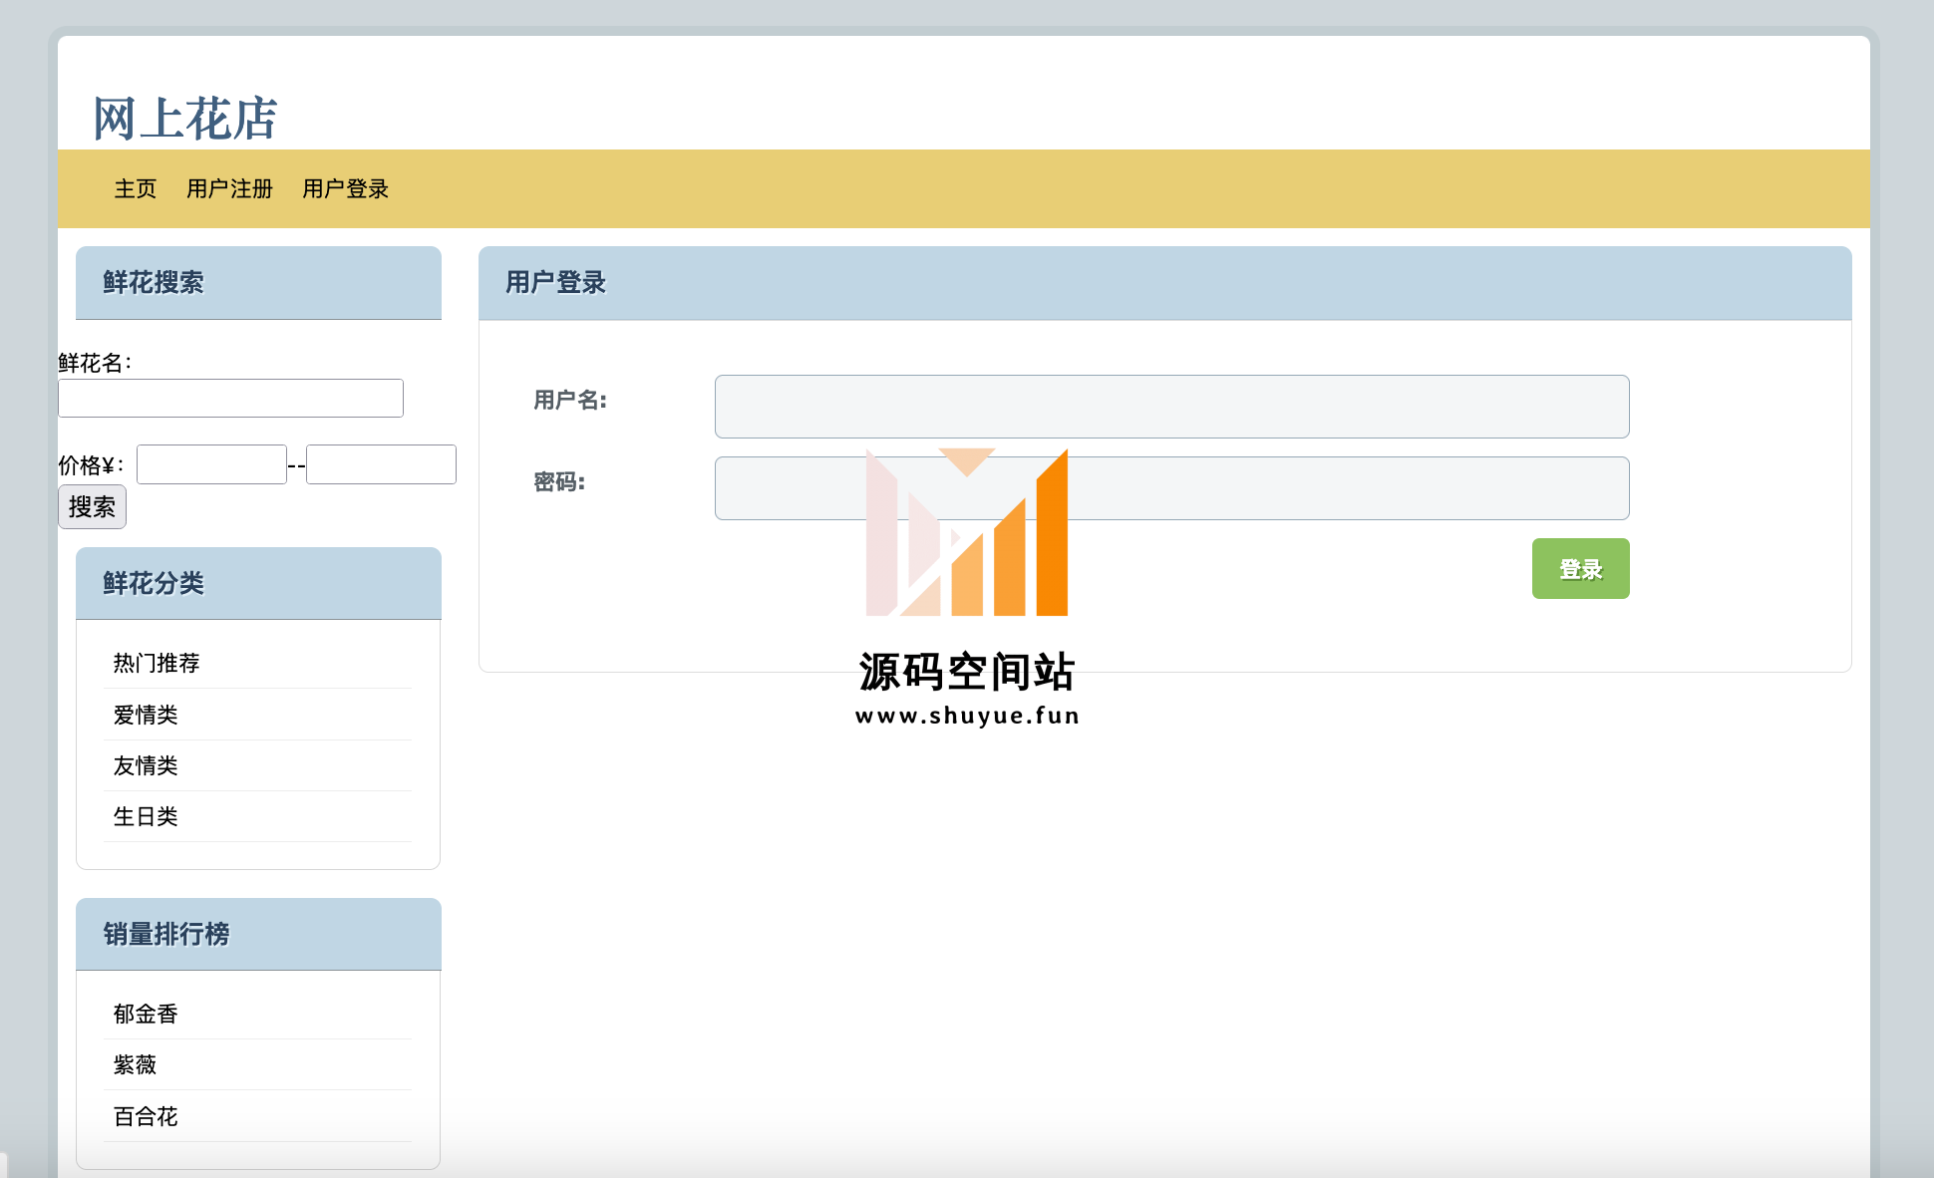Focus the 用户名 login field
The image size is (1934, 1178).
point(1171,407)
